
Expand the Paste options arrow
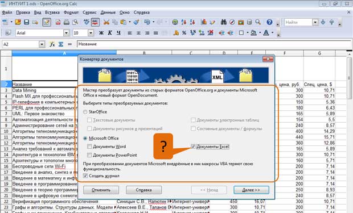click(130, 22)
